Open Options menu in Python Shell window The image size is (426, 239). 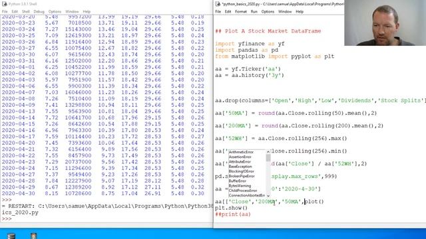55,12
